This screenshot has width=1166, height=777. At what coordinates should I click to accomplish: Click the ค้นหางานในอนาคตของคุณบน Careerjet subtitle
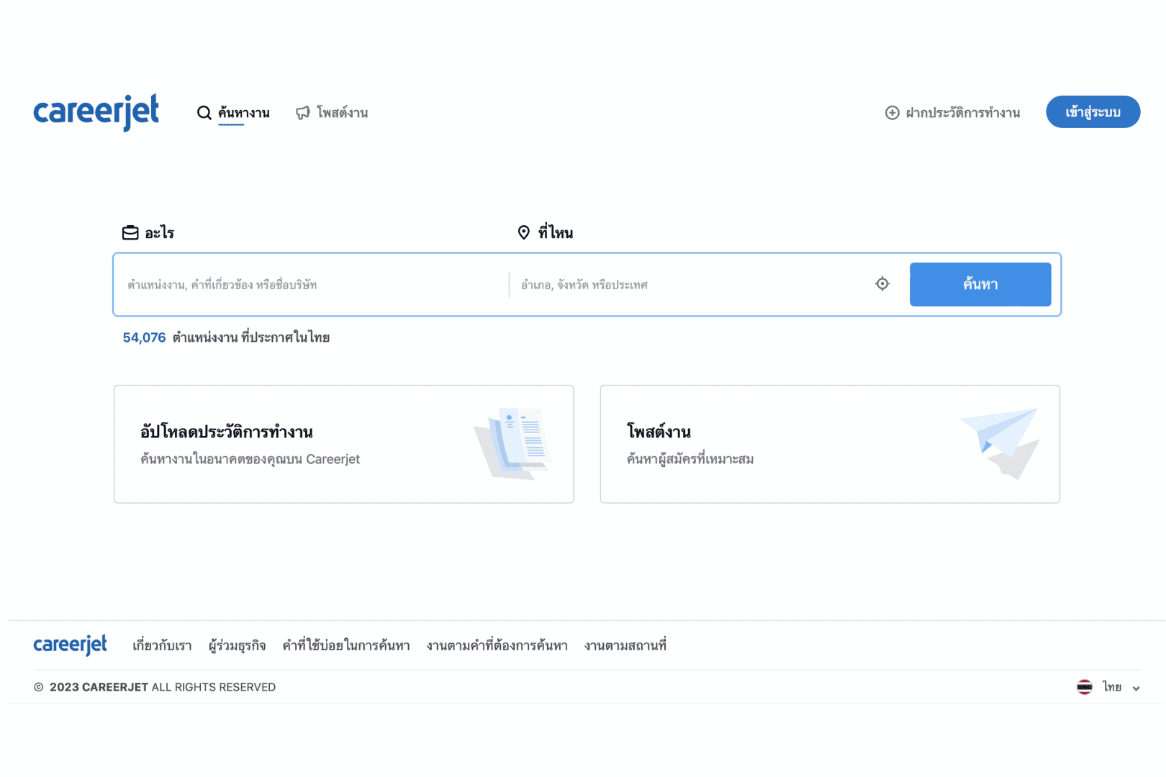250,459
